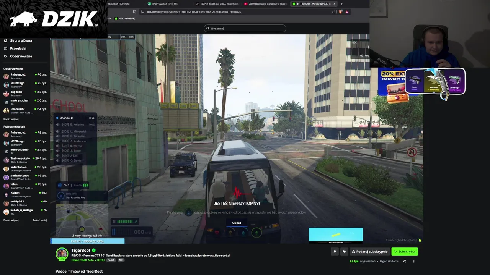Toggle notifications with the bell button
The width and height of the screenshot is (490, 275).
335,252
